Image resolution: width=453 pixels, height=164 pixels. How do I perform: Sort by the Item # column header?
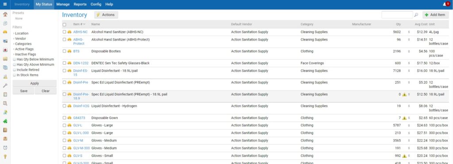[79, 24]
